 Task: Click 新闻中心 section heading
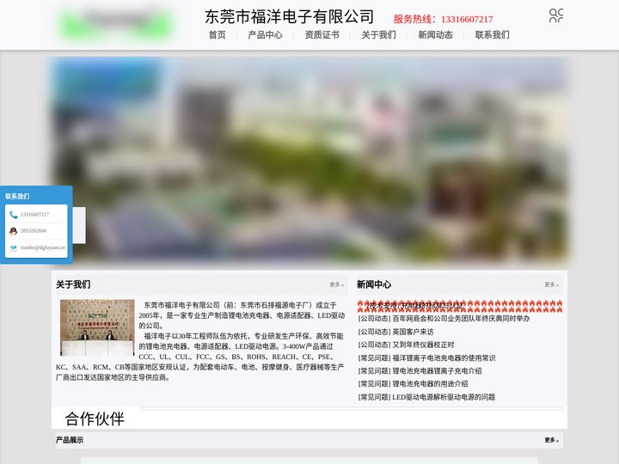(x=374, y=284)
